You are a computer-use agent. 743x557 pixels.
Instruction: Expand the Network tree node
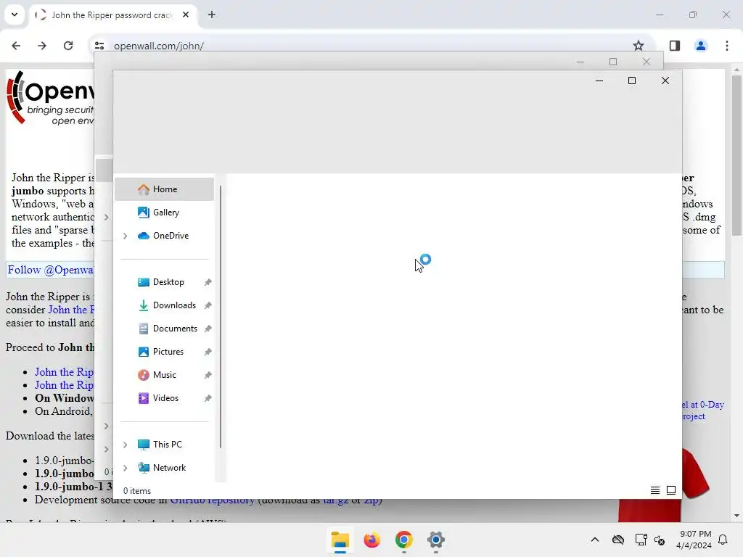pyautogui.click(x=125, y=468)
